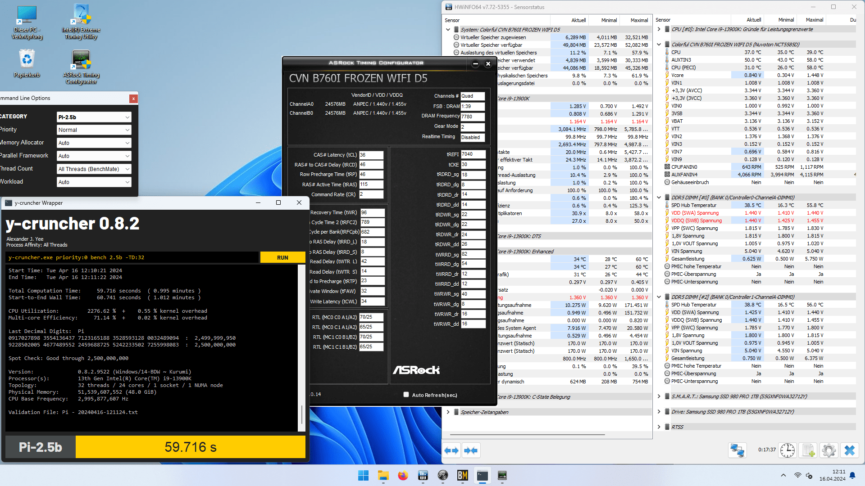Click the Wi-Fi network tray icon
This screenshot has width=865, height=486.
point(797,475)
